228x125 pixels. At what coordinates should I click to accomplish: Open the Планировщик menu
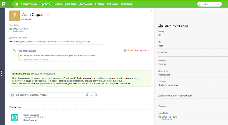click(x=29, y=4)
